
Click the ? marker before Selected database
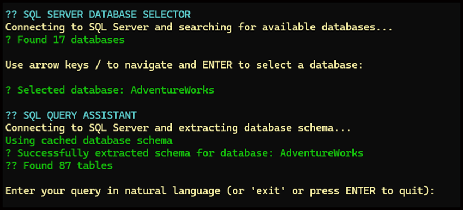[8, 90]
